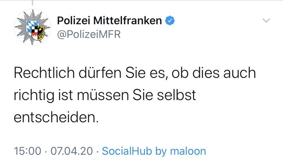Viewport: 283px width, 166px height.
Task: Open Polizei Mittelfranken's police star avatar
Action: tap(32, 27)
